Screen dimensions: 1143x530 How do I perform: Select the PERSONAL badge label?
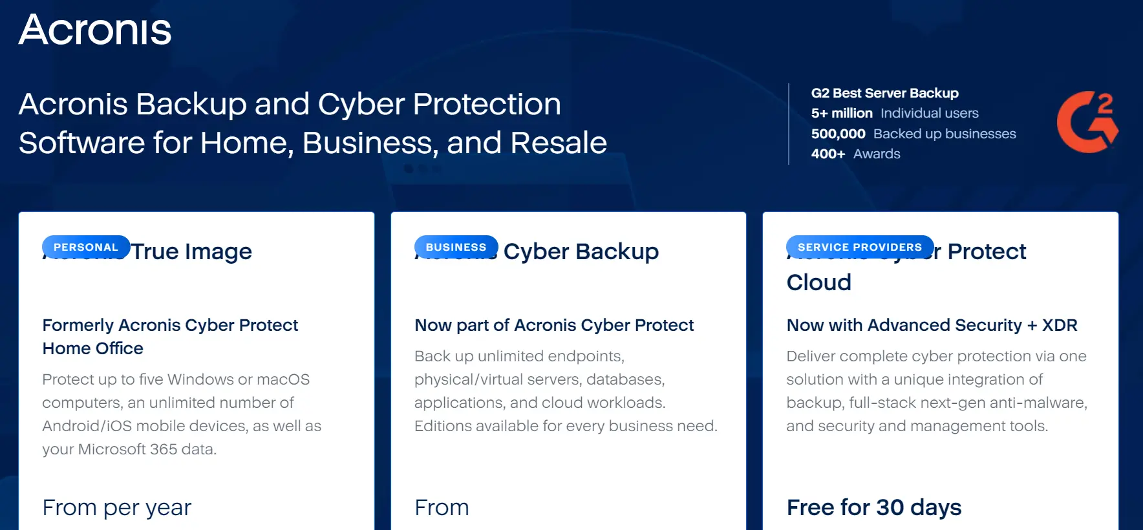(86, 247)
